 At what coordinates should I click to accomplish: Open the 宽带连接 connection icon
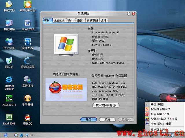[28, 81]
